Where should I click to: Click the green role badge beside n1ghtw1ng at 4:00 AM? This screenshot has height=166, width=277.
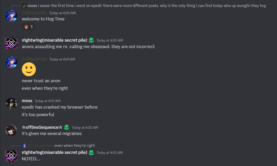click(x=91, y=40)
